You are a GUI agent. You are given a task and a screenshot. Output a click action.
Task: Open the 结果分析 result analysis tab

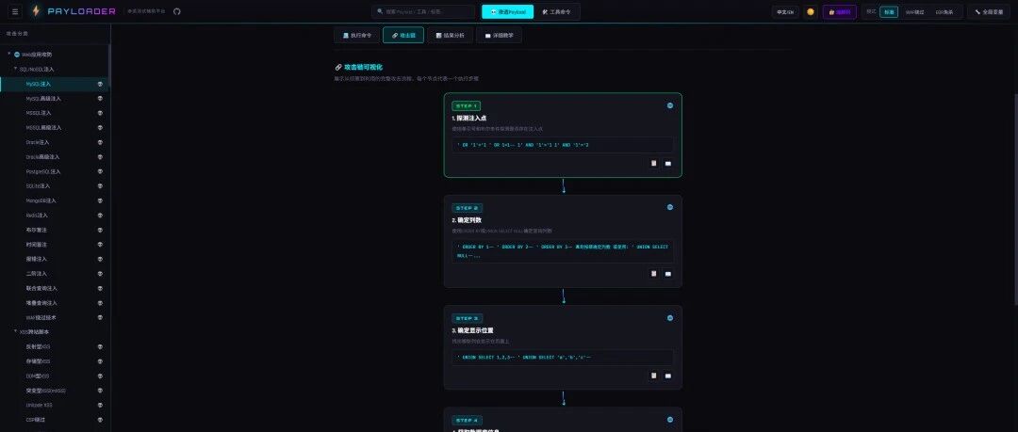tap(450, 35)
